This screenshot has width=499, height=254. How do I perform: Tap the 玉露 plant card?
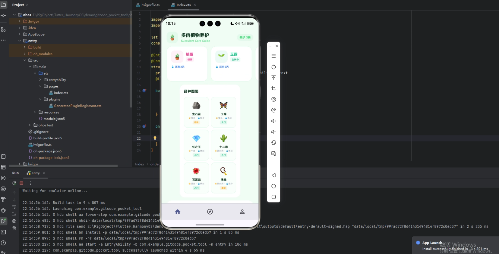pos(231,64)
